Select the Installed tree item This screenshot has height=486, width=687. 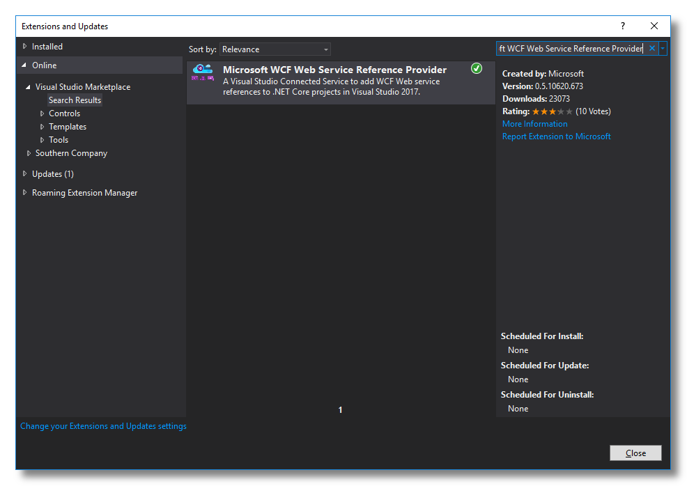pos(47,47)
